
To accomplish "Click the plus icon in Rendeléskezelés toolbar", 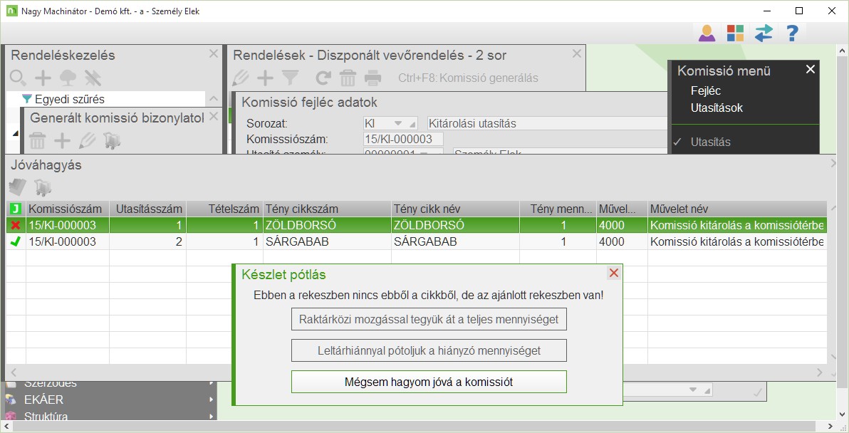I will coord(43,78).
